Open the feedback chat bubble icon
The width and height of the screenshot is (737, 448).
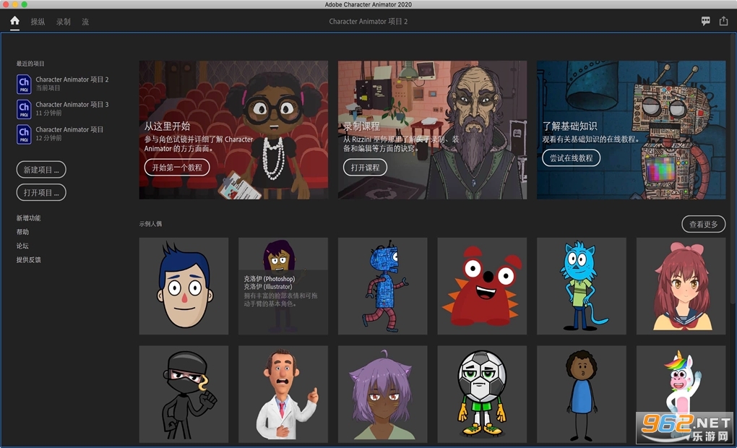click(705, 21)
